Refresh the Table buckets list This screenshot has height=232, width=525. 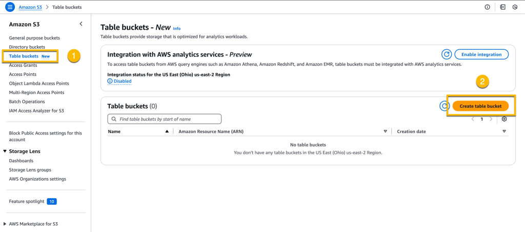pyautogui.click(x=445, y=106)
